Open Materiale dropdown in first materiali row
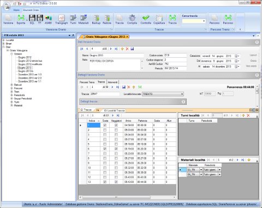This screenshot has height=208, width=262. [201, 170]
